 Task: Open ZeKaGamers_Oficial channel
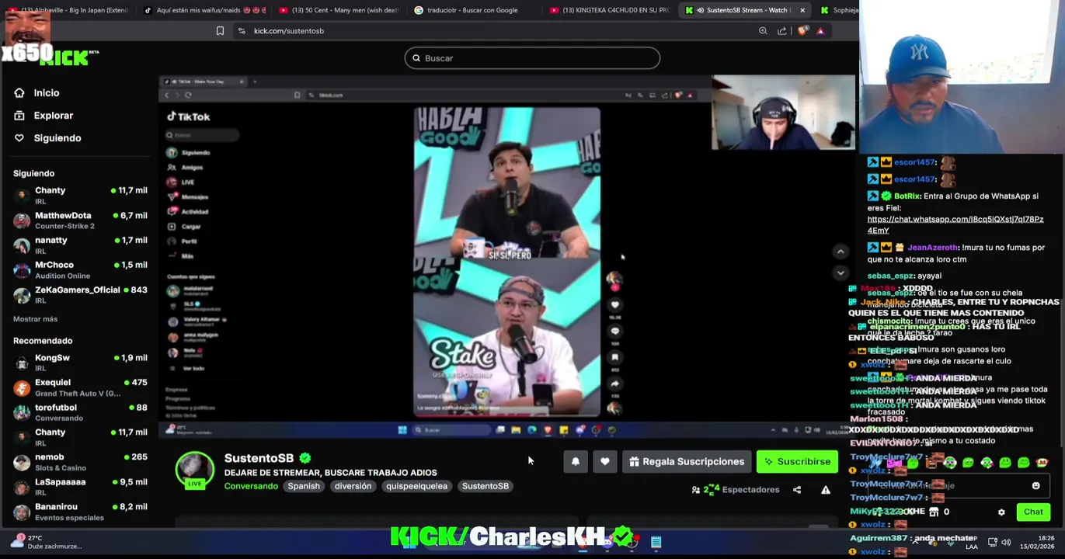click(81, 295)
